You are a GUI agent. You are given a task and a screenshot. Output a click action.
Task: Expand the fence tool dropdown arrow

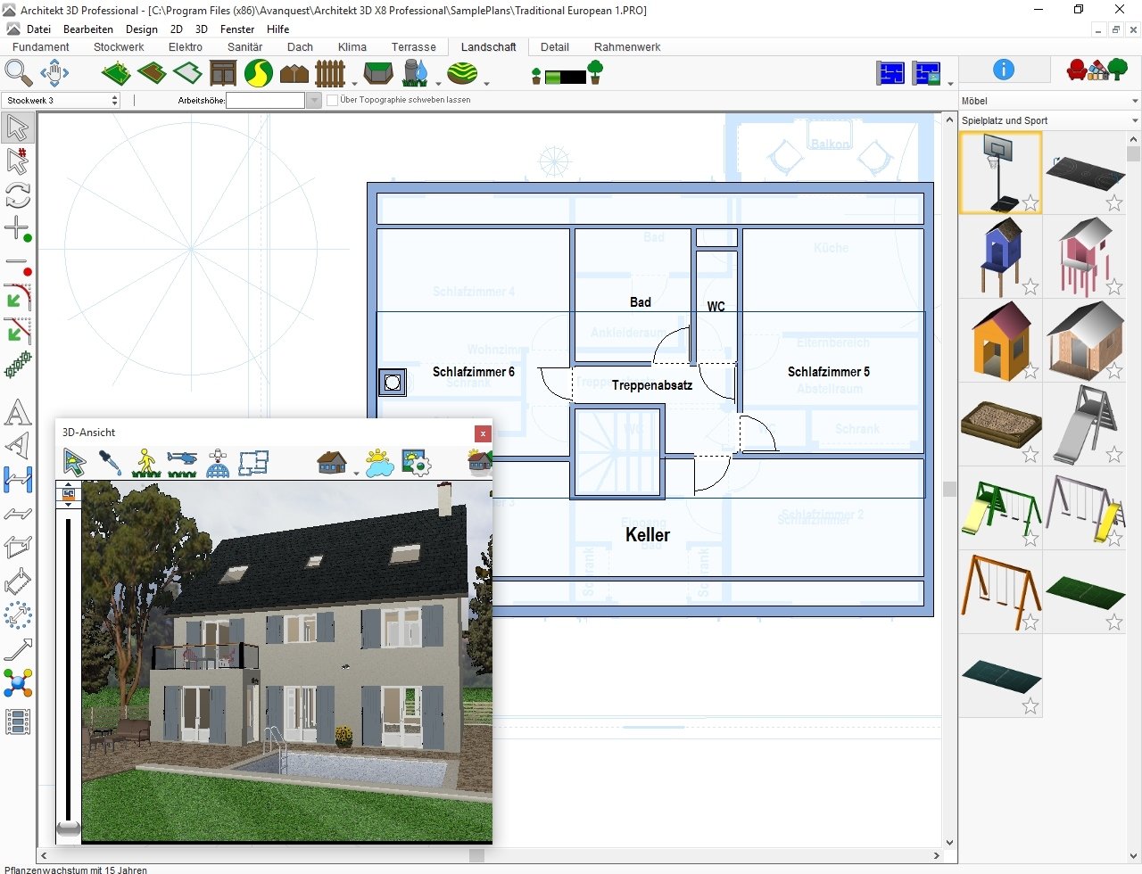(x=354, y=84)
